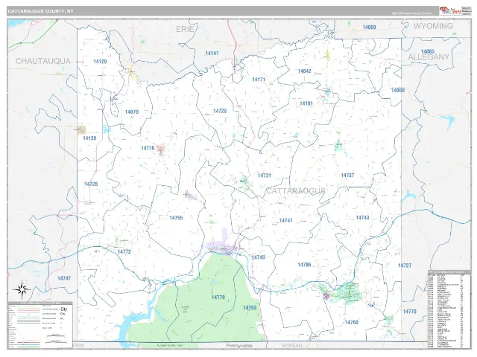
Task: Click the publisher logo in the title bar
Action: 449,11
